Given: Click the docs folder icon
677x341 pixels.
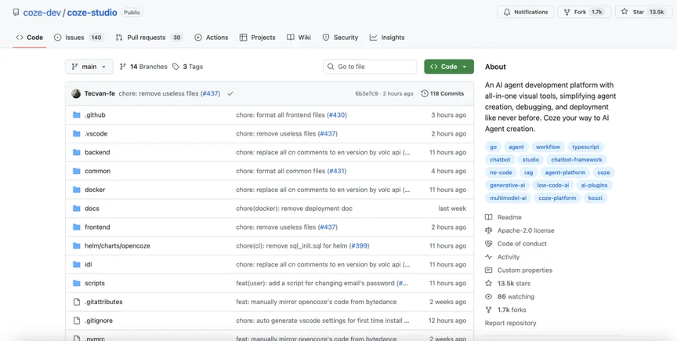Looking at the screenshot, I should [x=77, y=209].
